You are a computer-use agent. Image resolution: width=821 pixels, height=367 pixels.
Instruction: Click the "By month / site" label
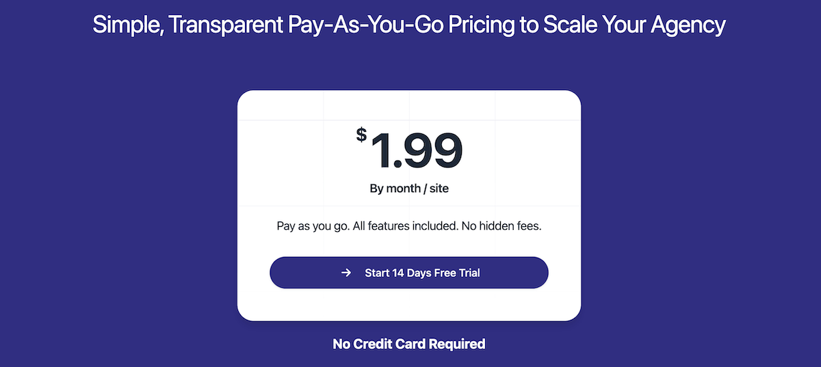[x=409, y=188]
